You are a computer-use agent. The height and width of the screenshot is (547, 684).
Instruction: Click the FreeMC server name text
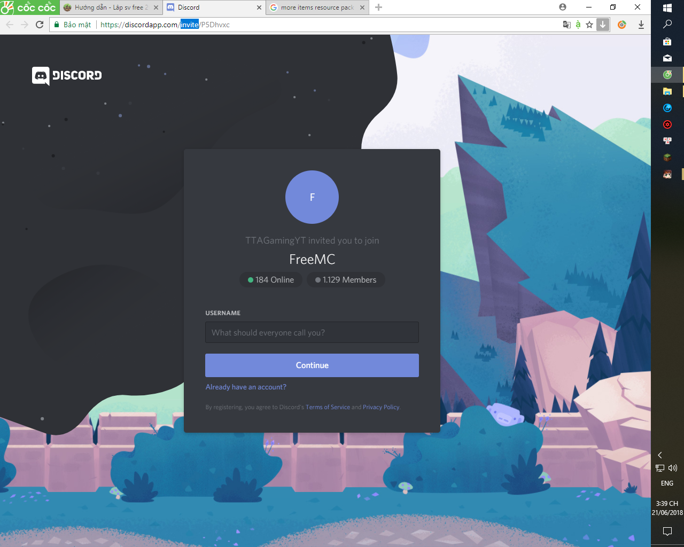[312, 260]
